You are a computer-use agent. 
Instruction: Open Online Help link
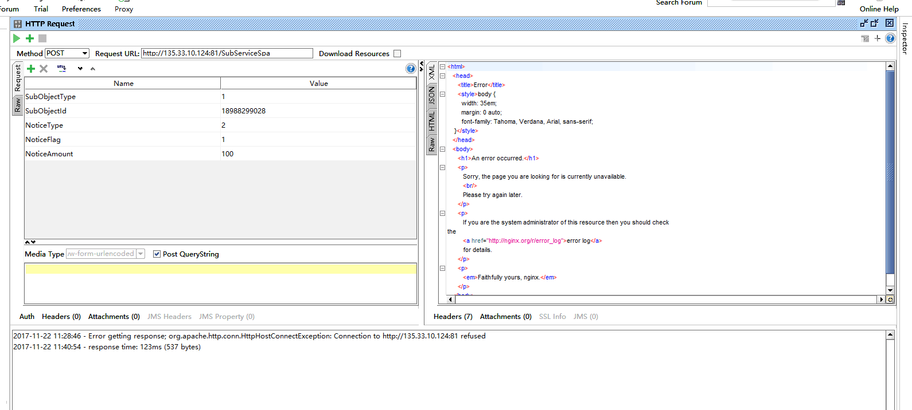(879, 9)
